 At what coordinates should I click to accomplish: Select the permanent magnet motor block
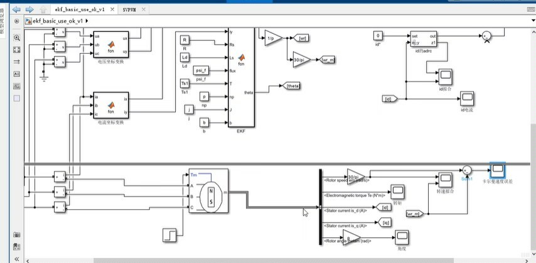[x=208, y=191]
